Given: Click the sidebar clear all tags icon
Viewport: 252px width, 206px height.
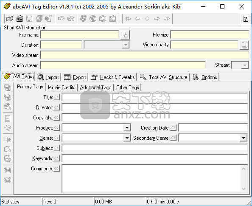Looking at the screenshot, I should coord(8,180).
